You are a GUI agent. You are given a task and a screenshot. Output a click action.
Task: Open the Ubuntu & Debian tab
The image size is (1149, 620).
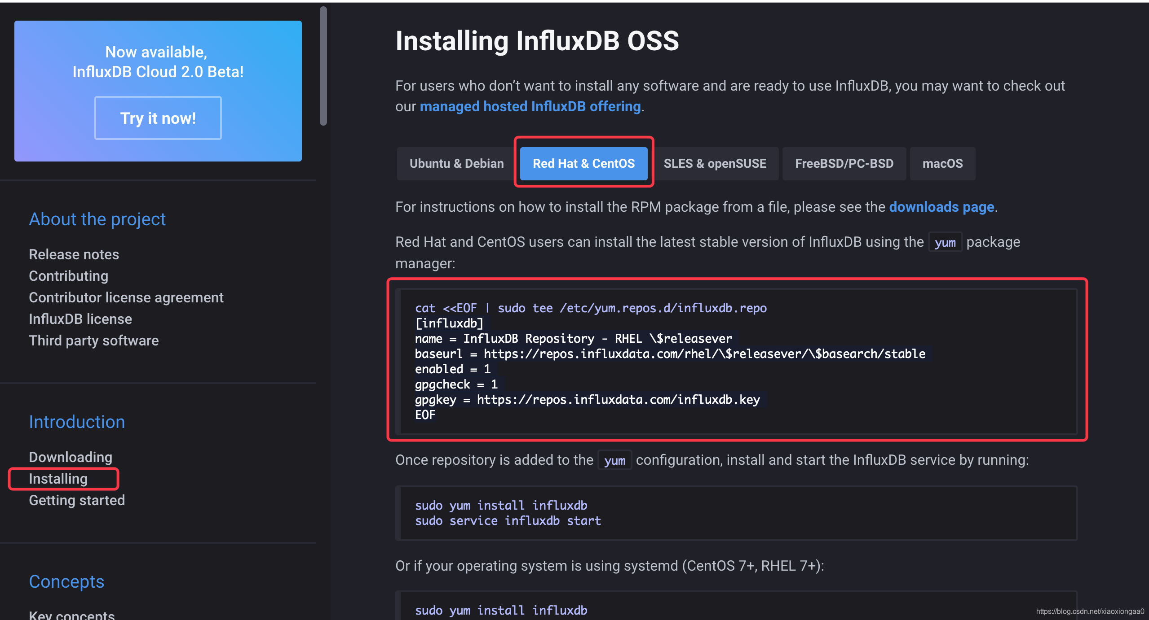pyautogui.click(x=456, y=164)
